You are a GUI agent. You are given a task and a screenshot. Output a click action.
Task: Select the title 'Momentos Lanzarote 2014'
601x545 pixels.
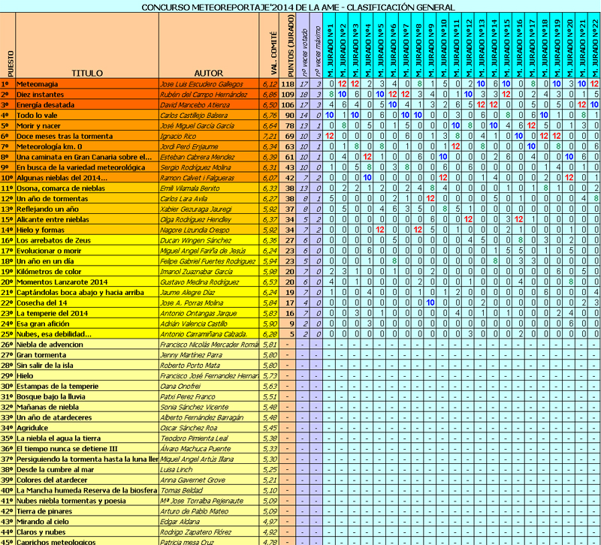[x=62, y=282]
